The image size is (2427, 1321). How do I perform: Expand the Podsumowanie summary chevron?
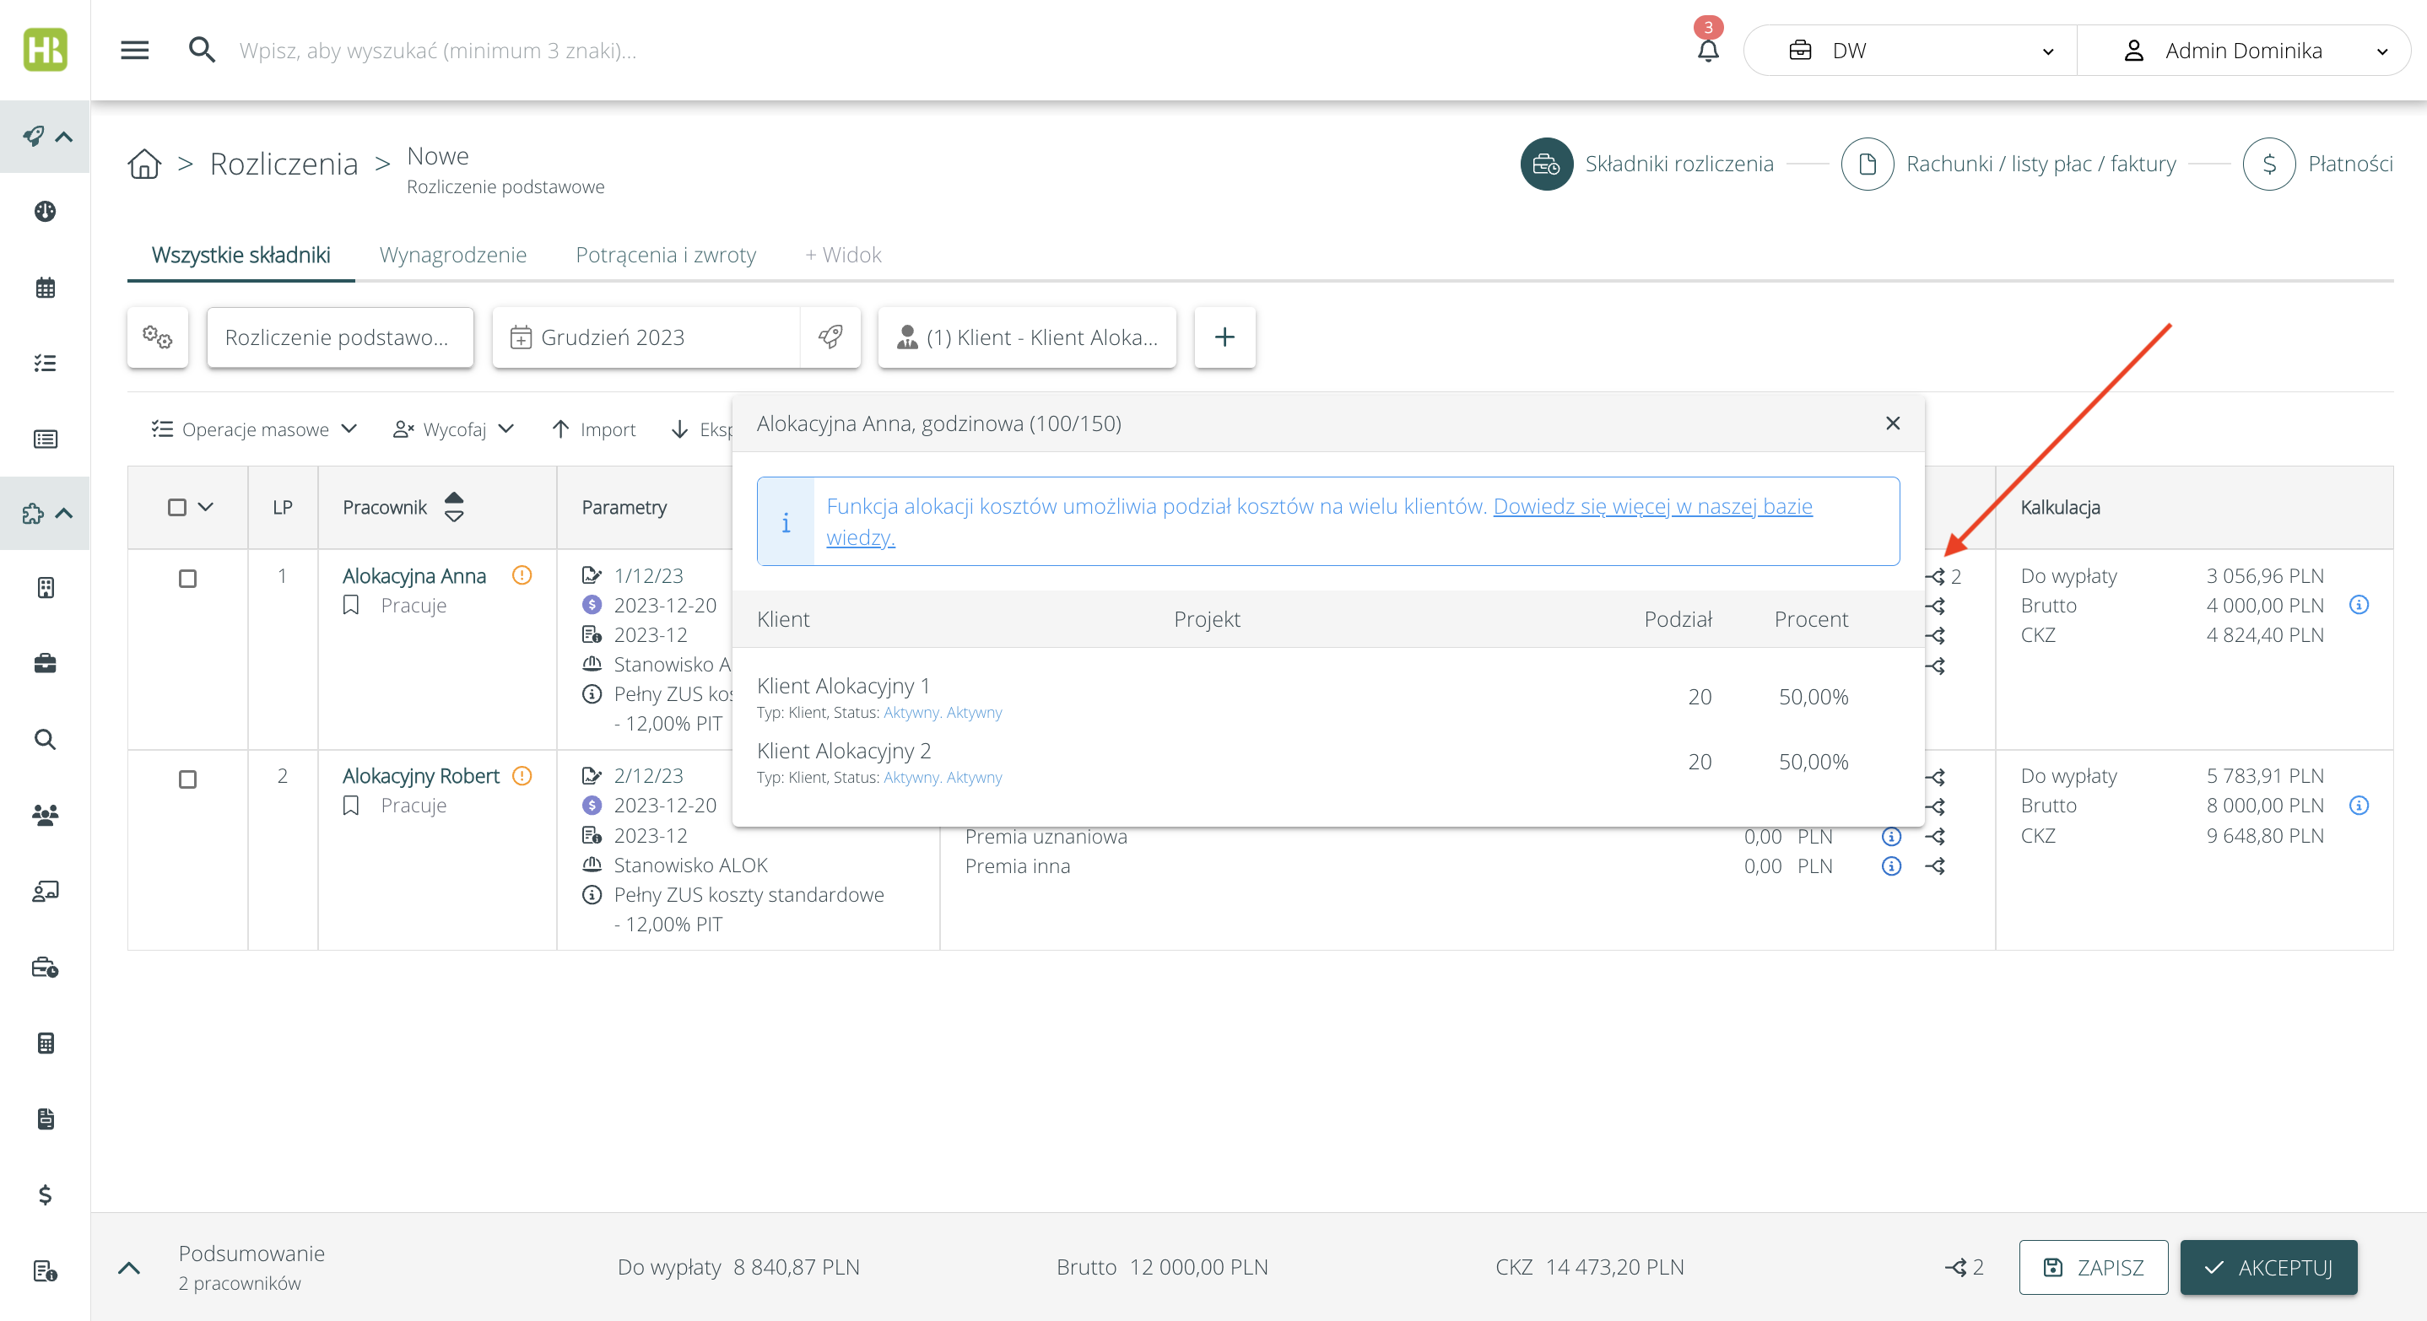[x=129, y=1267]
